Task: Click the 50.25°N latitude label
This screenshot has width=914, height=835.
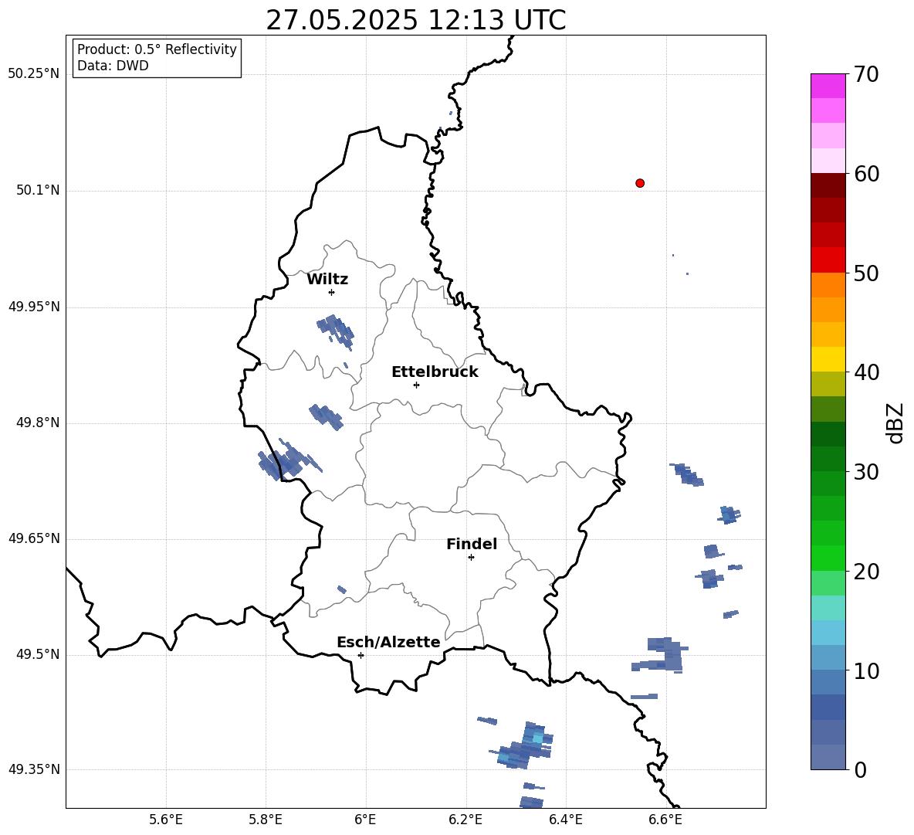Action: [x=34, y=74]
